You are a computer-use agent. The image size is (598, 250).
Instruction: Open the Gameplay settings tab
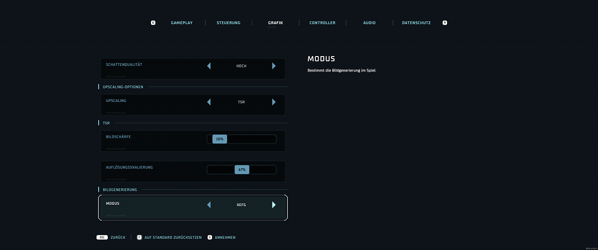pos(182,22)
